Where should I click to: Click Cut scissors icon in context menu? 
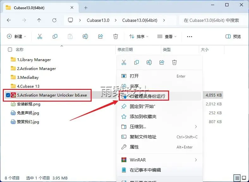click(124, 62)
